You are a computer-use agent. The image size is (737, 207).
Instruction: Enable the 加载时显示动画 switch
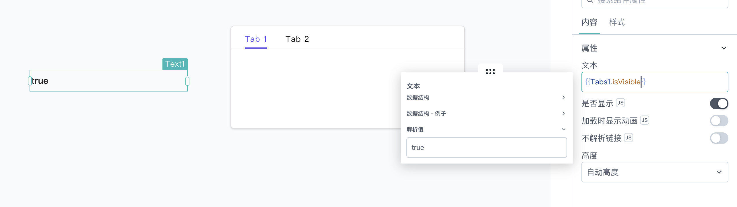(719, 121)
